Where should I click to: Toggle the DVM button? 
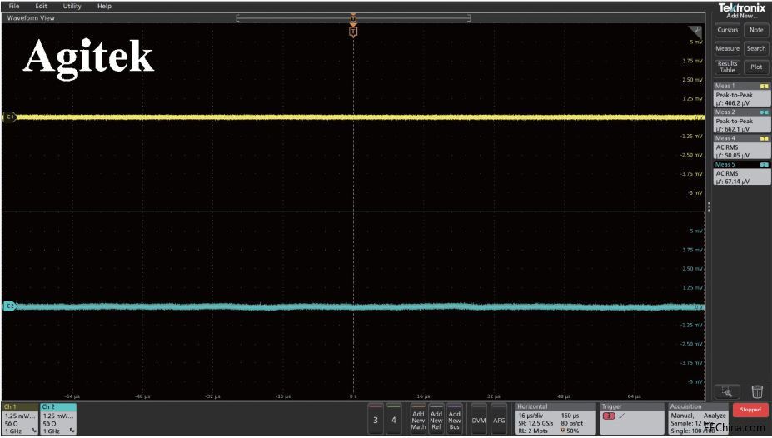tap(479, 420)
